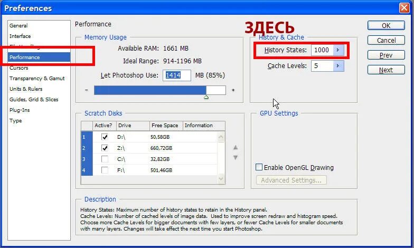Click the C:\ drive cell
Viewport: 414px width, 248px height.
[121, 159]
